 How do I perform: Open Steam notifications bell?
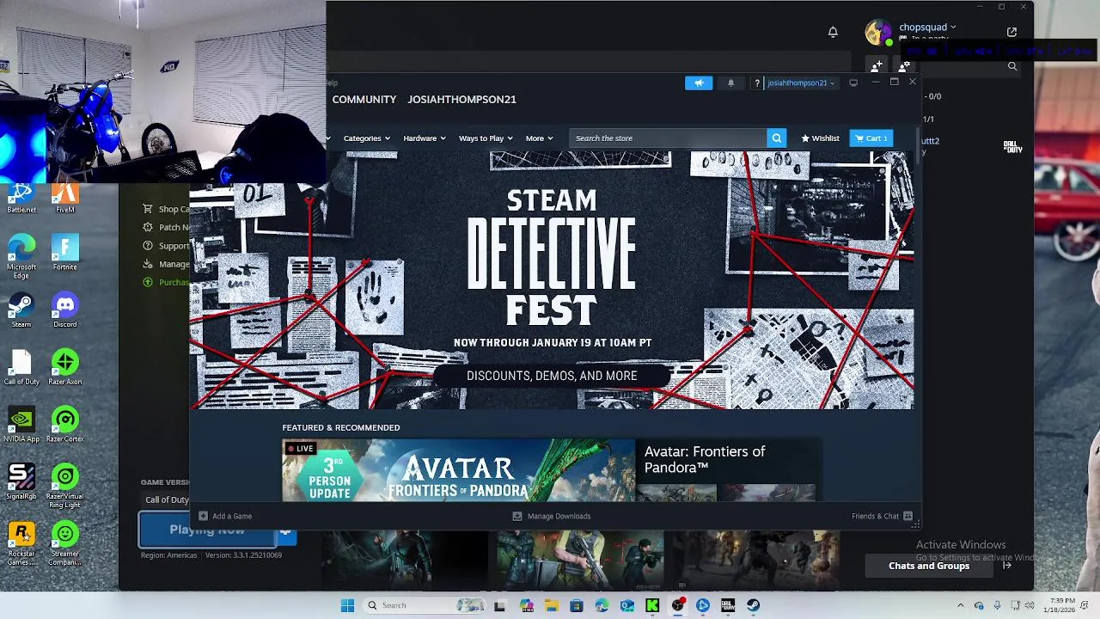(x=730, y=83)
